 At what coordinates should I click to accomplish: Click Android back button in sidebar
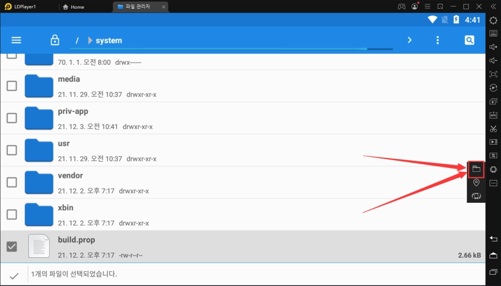click(493, 239)
